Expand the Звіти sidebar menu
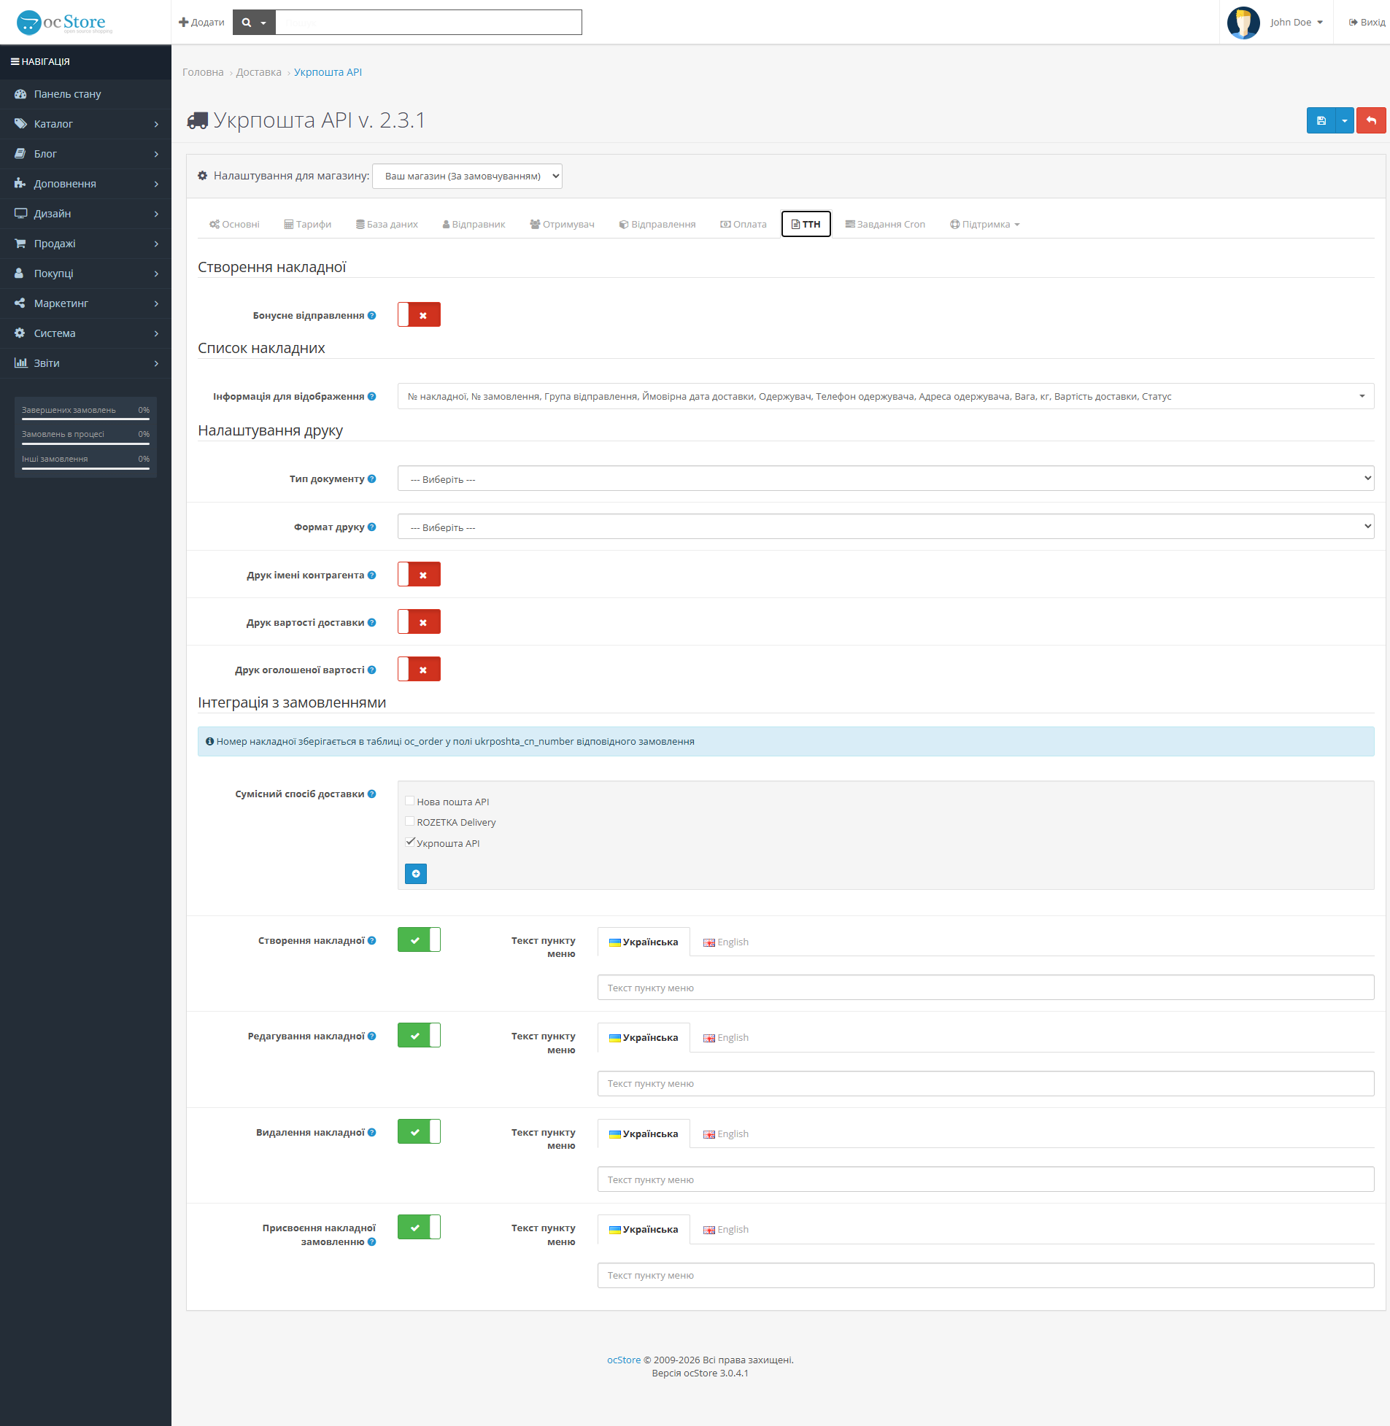Image resolution: width=1390 pixels, height=1426 pixels. click(85, 363)
